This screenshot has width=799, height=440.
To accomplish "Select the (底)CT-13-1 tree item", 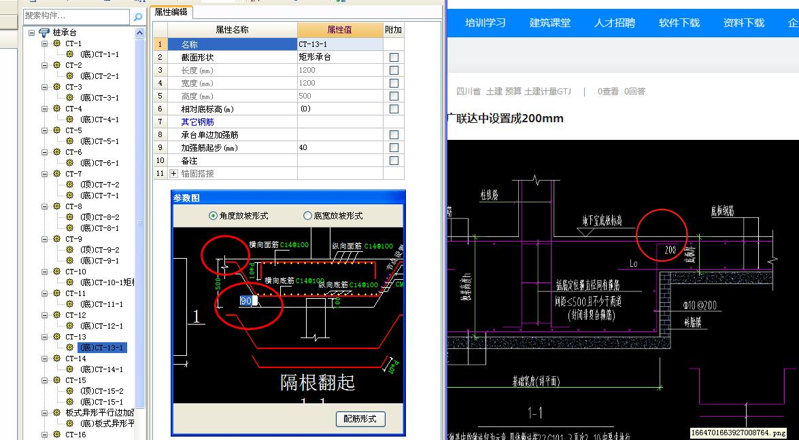I will click(102, 348).
